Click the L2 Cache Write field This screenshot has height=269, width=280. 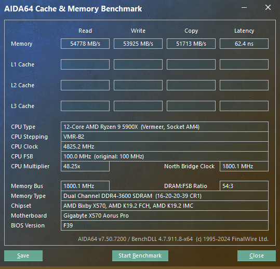pos(138,85)
